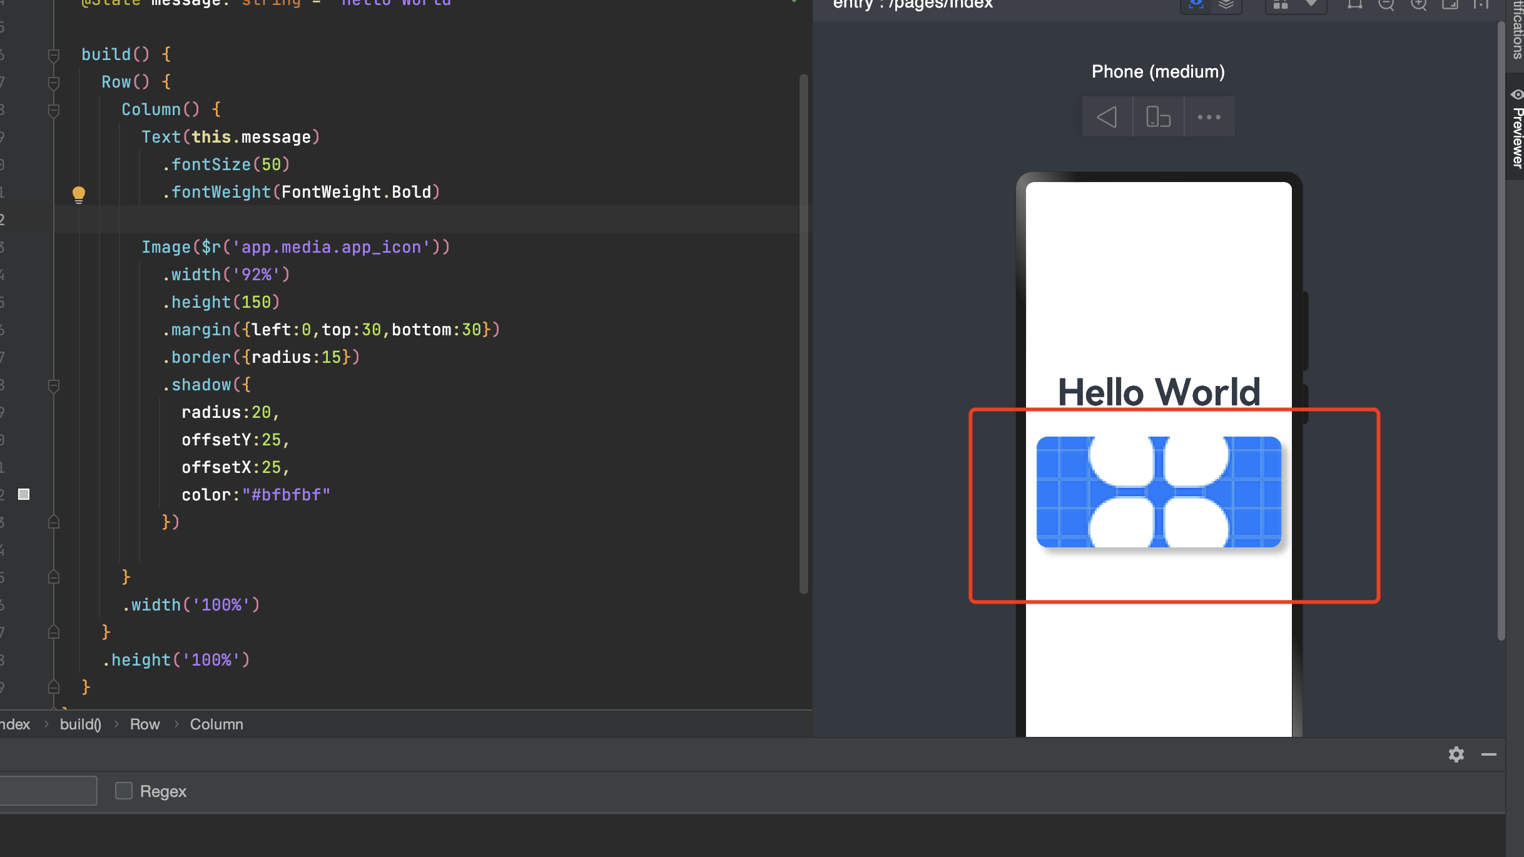The width and height of the screenshot is (1524, 857).
Task: Click the Text(this.message) code line
Action: pyautogui.click(x=231, y=137)
